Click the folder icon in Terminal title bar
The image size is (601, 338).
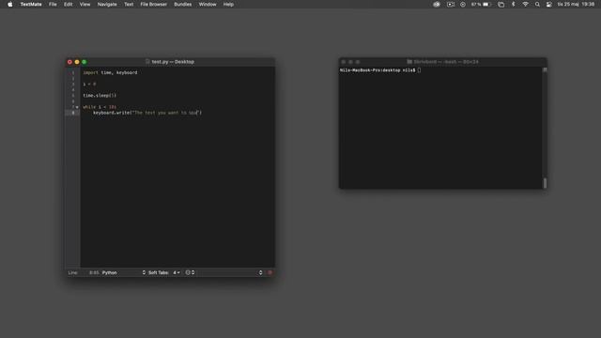tap(409, 62)
